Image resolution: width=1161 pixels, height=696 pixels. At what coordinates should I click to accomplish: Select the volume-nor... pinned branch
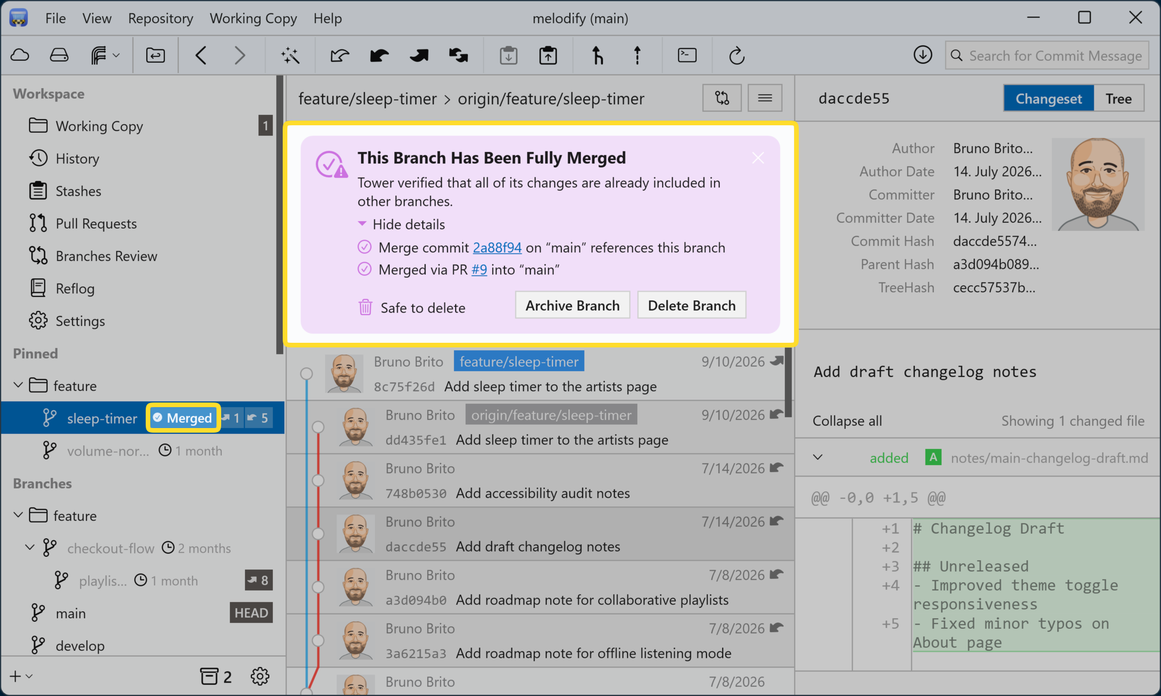pyautogui.click(x=142, y=451)
